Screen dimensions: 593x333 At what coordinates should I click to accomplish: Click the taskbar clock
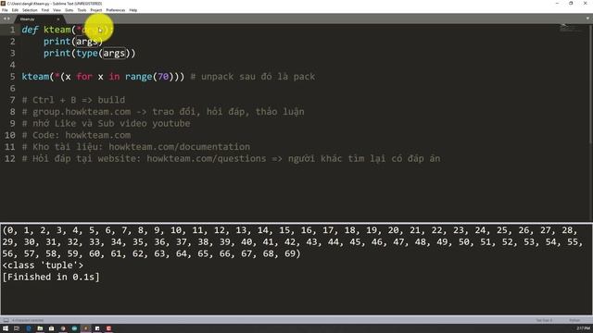583,328
